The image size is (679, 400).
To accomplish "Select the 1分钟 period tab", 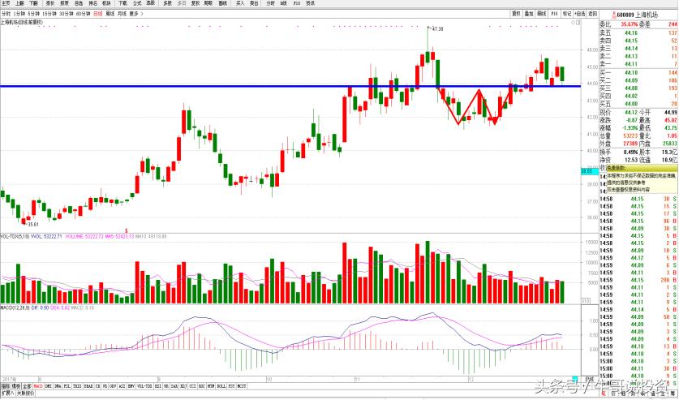I will (19, 14).
